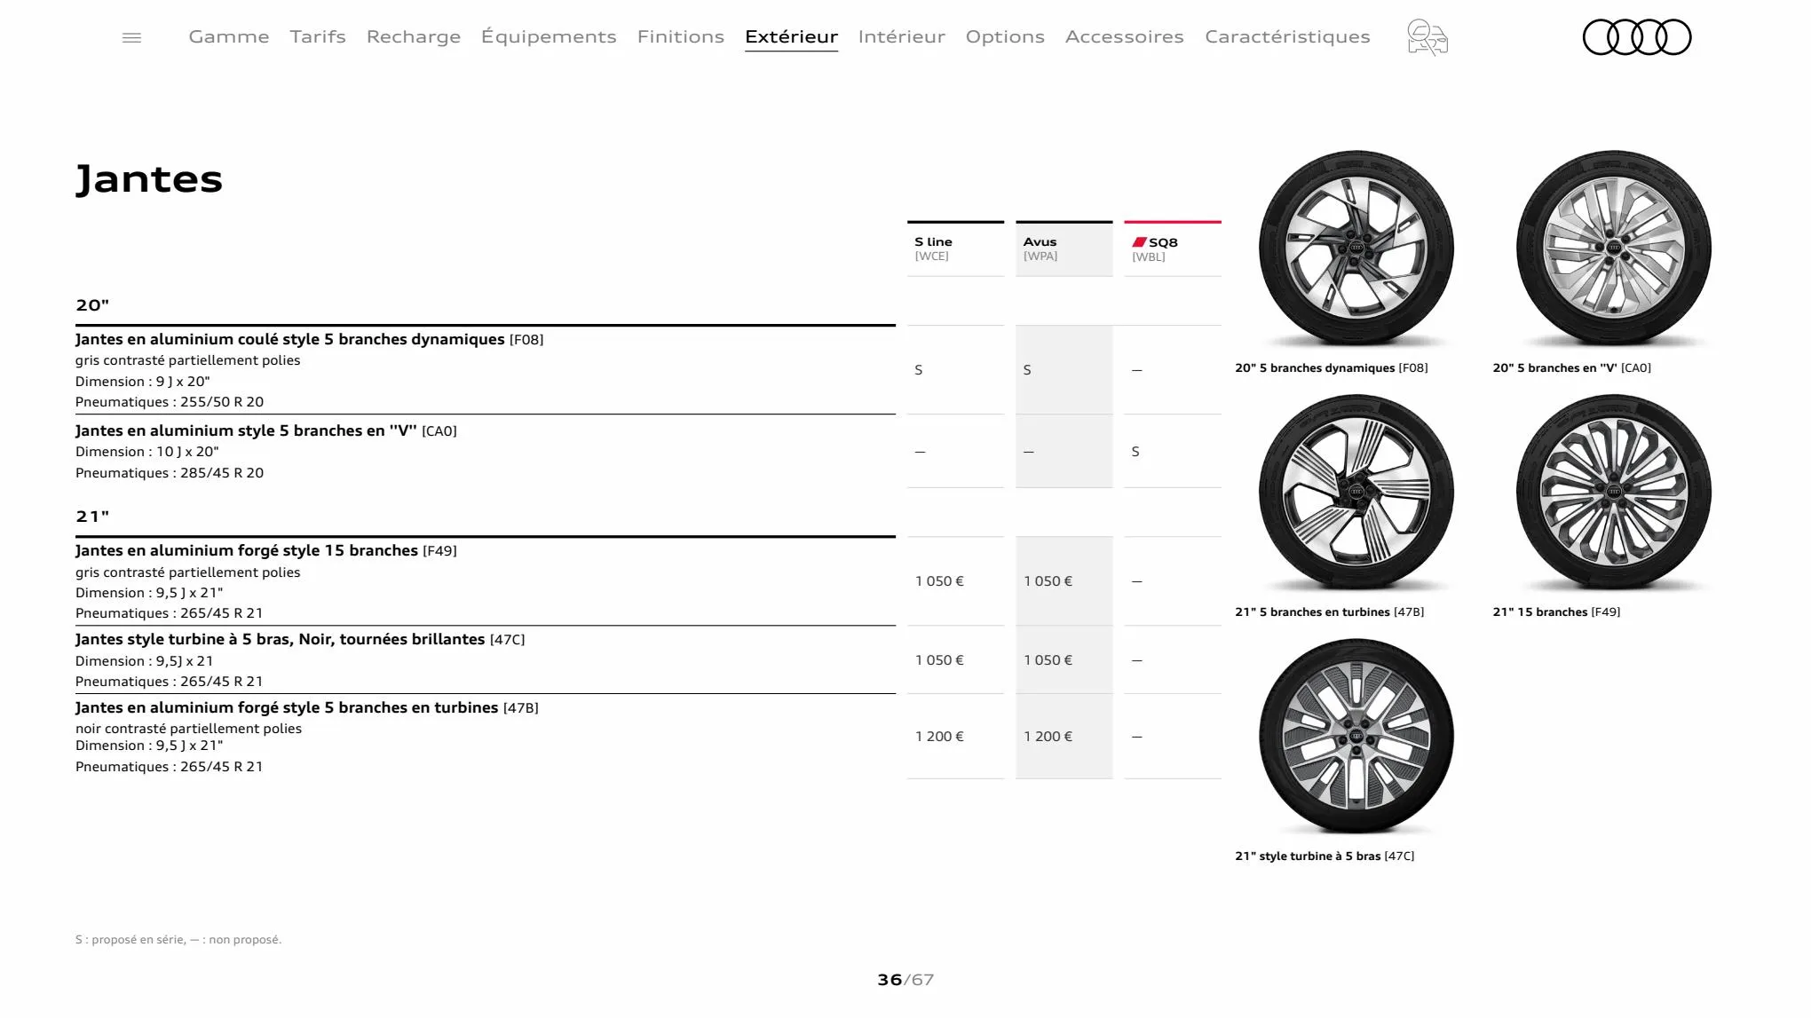Click Avus price 1 050 € for 47C wheels

pyautogui.click(x=1048, y=660)
